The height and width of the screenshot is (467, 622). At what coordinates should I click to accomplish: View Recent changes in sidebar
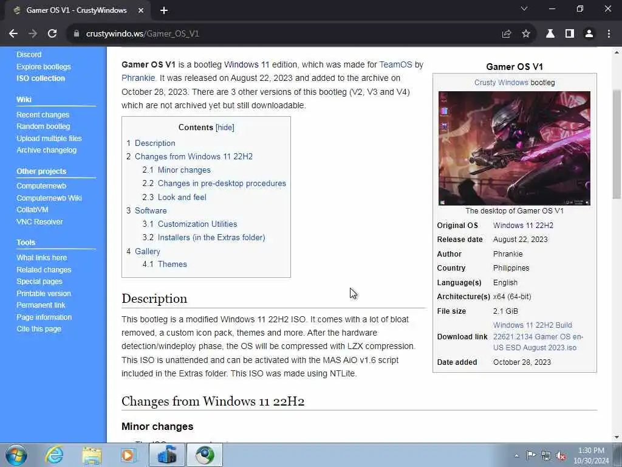43,115
